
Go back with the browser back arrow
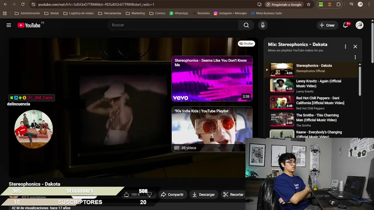click(5, 4)
